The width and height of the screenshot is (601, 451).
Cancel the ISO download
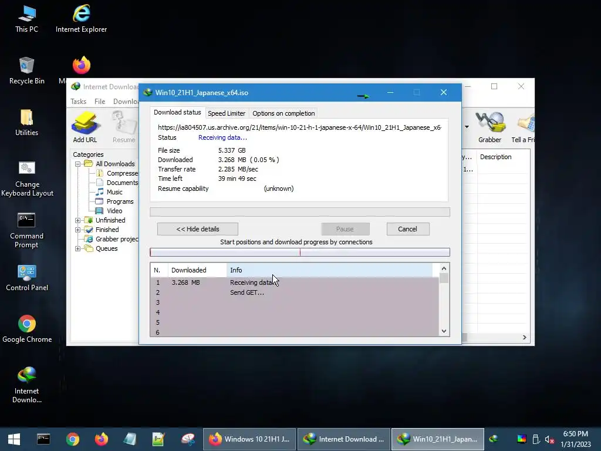coord(407,229)
